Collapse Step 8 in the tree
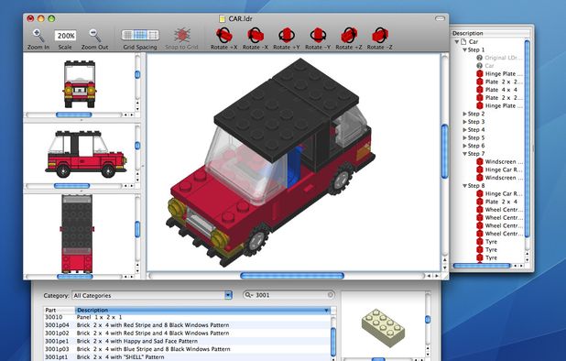This screenshot has width=566, height=361. tap(465, 186)
